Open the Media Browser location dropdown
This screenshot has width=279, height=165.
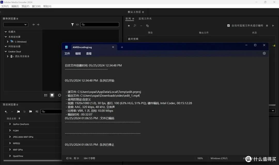tap(16, 24)
